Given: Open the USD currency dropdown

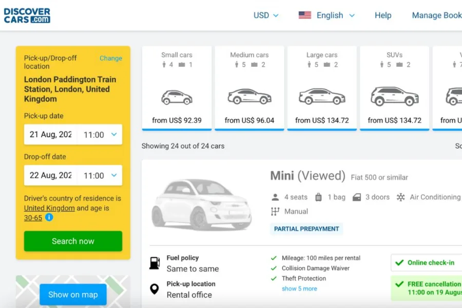Looking at the screenshot, I should [266, 15].
